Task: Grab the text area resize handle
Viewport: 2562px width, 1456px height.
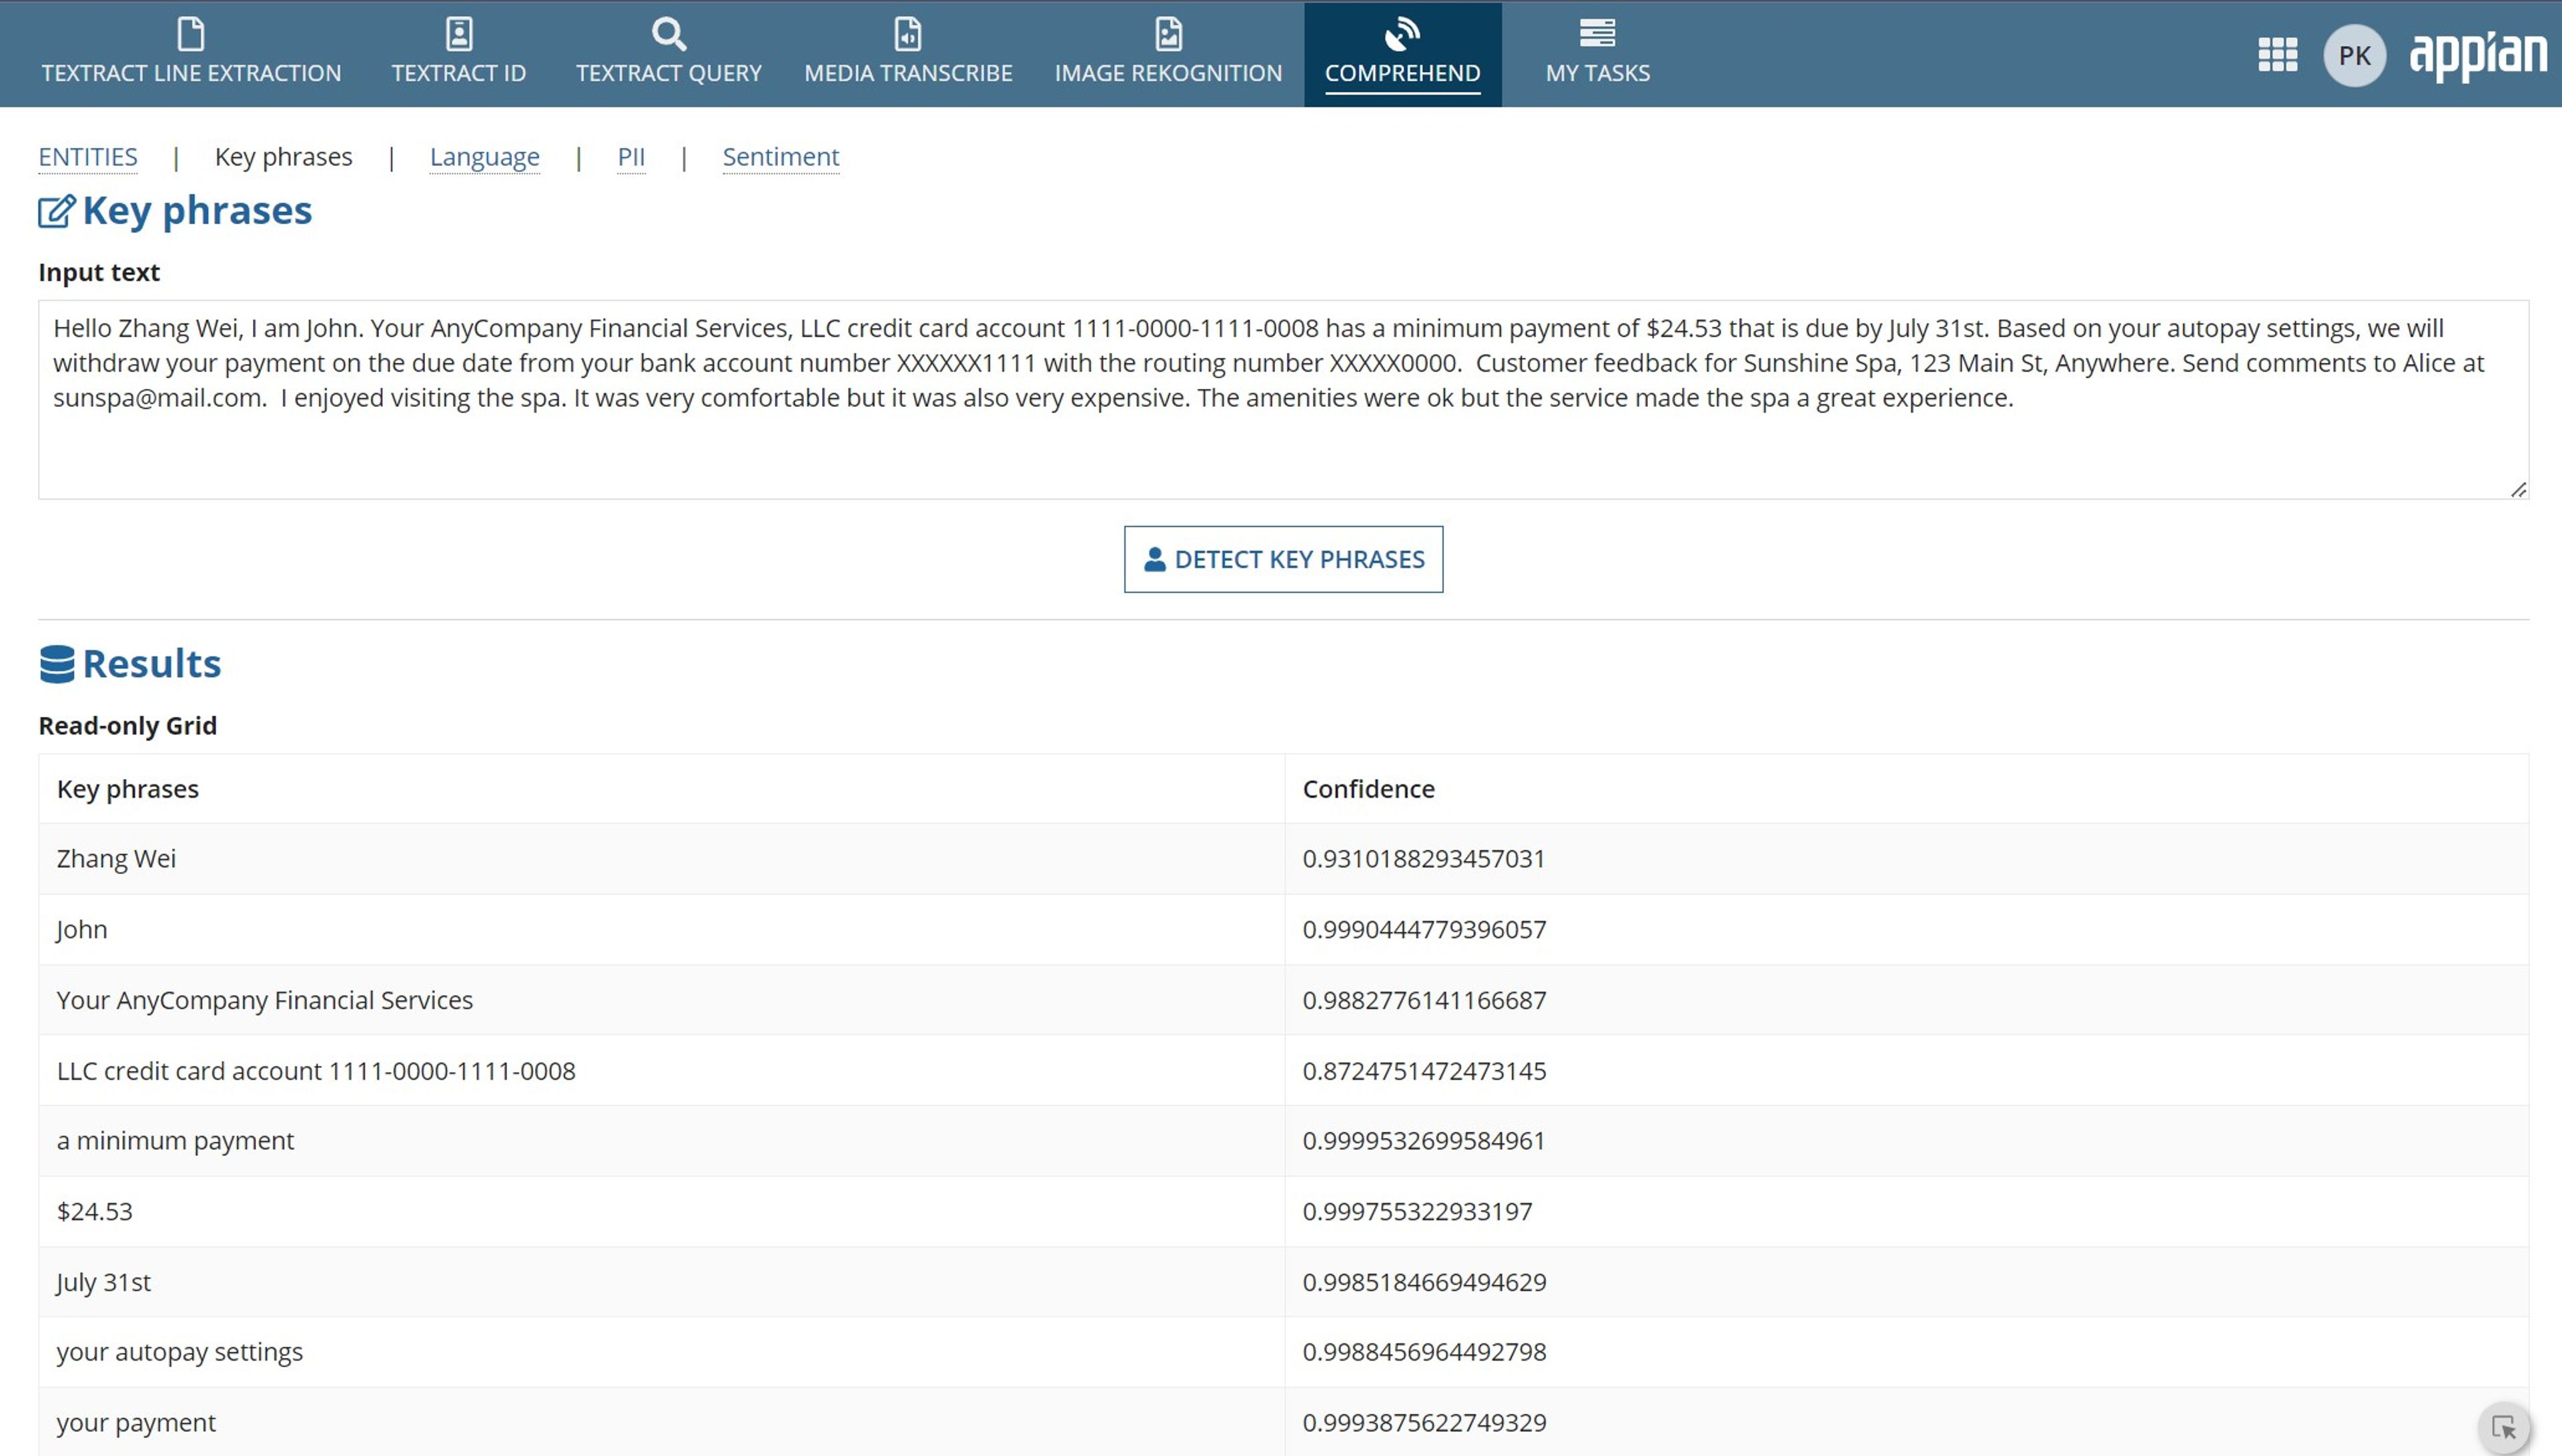Action: click(2518, 489)
